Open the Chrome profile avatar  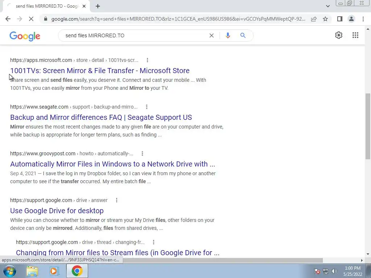click(351, 19)
